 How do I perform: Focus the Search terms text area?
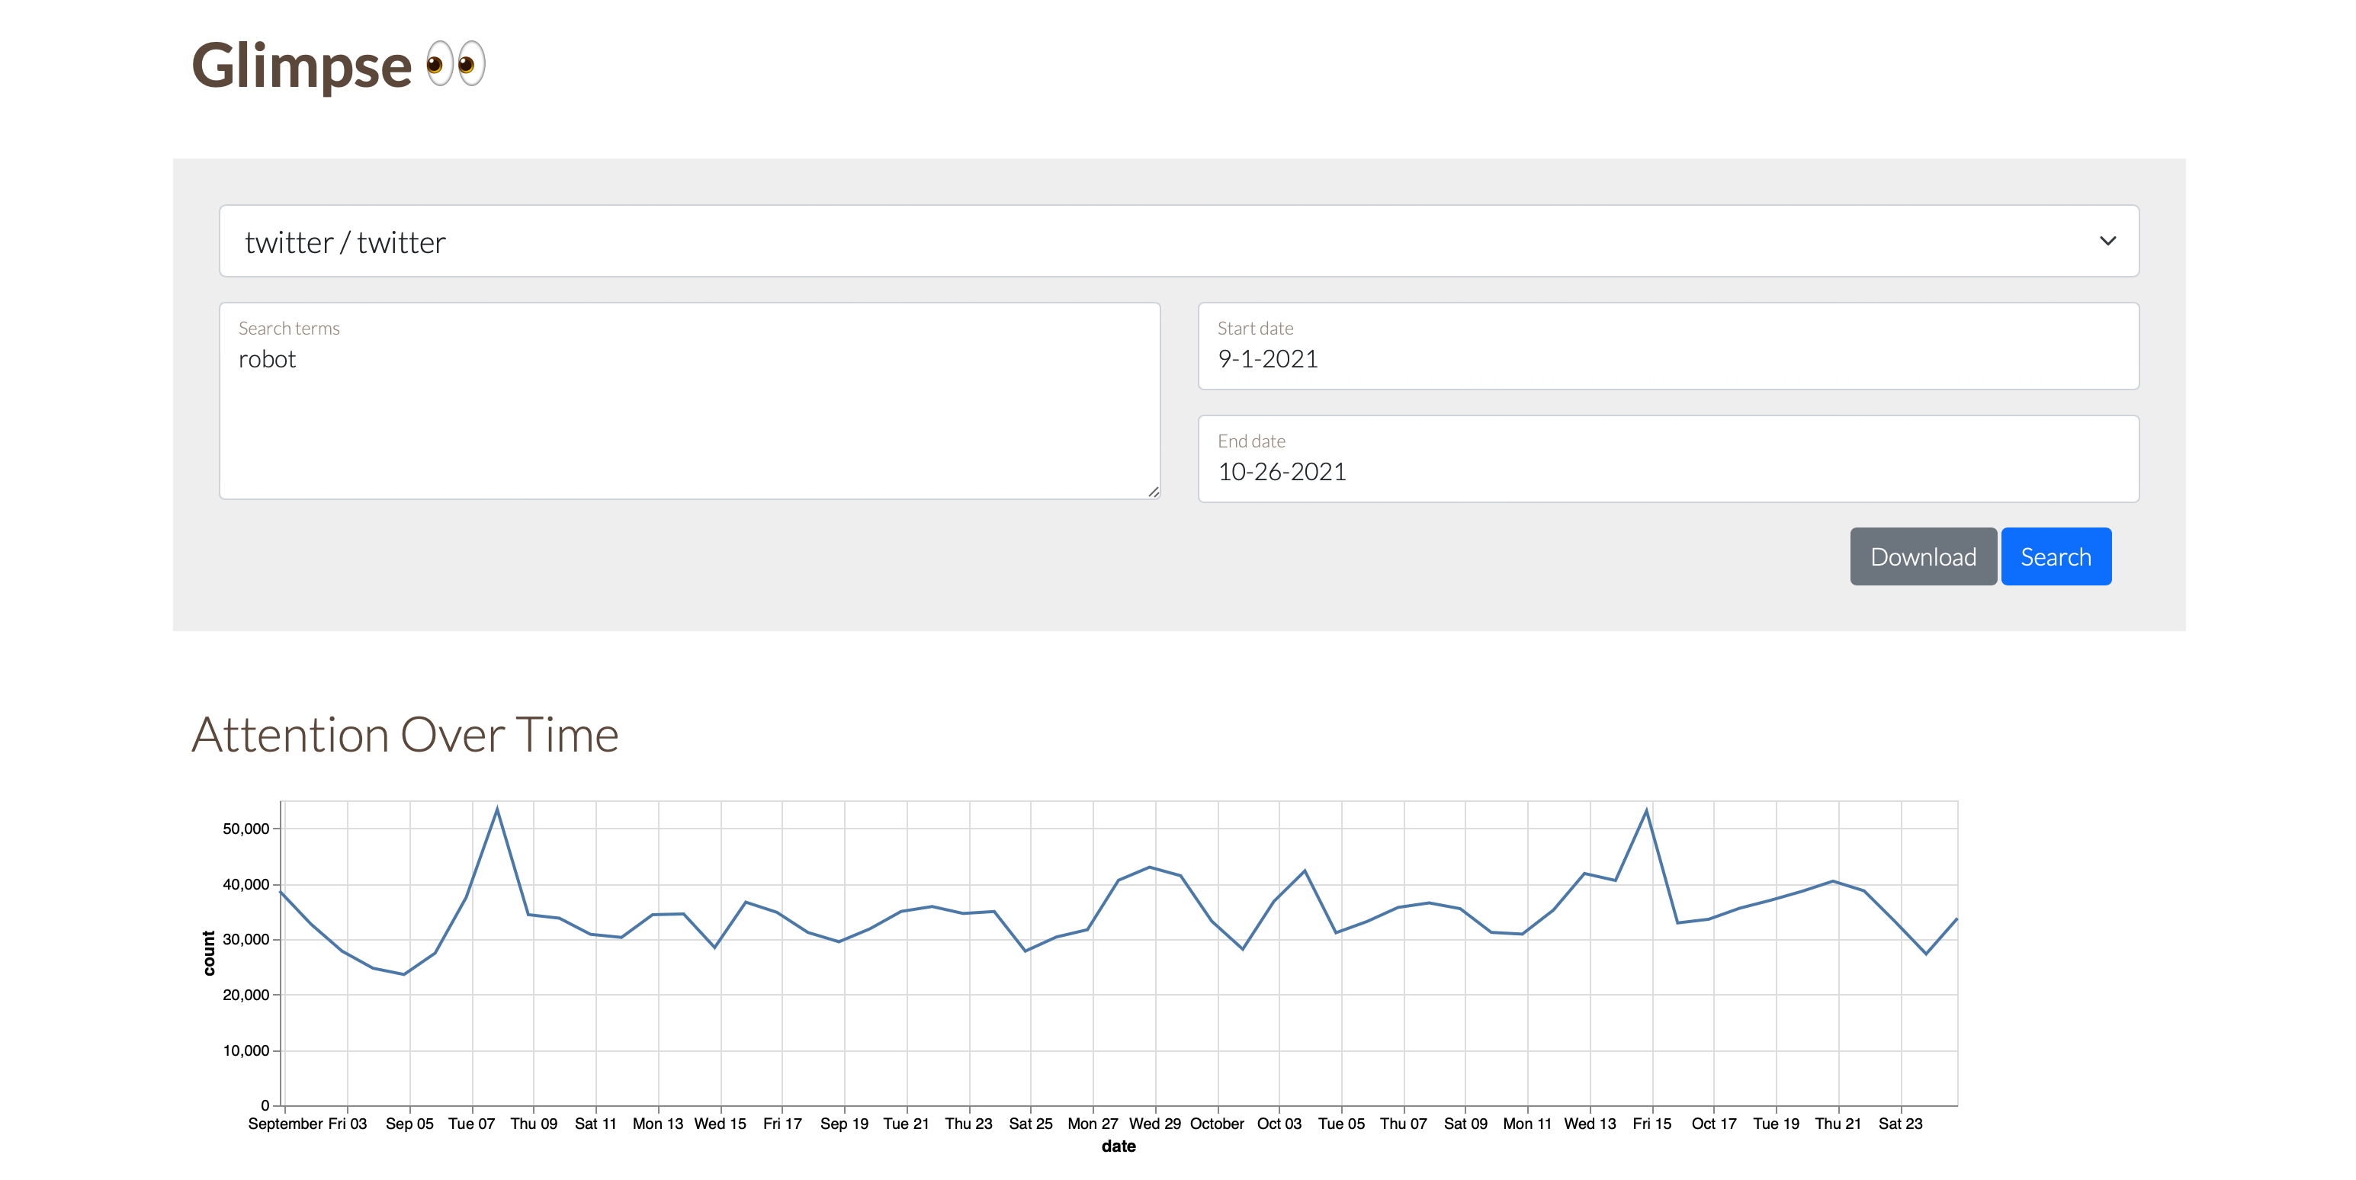(x=689, y=400)
